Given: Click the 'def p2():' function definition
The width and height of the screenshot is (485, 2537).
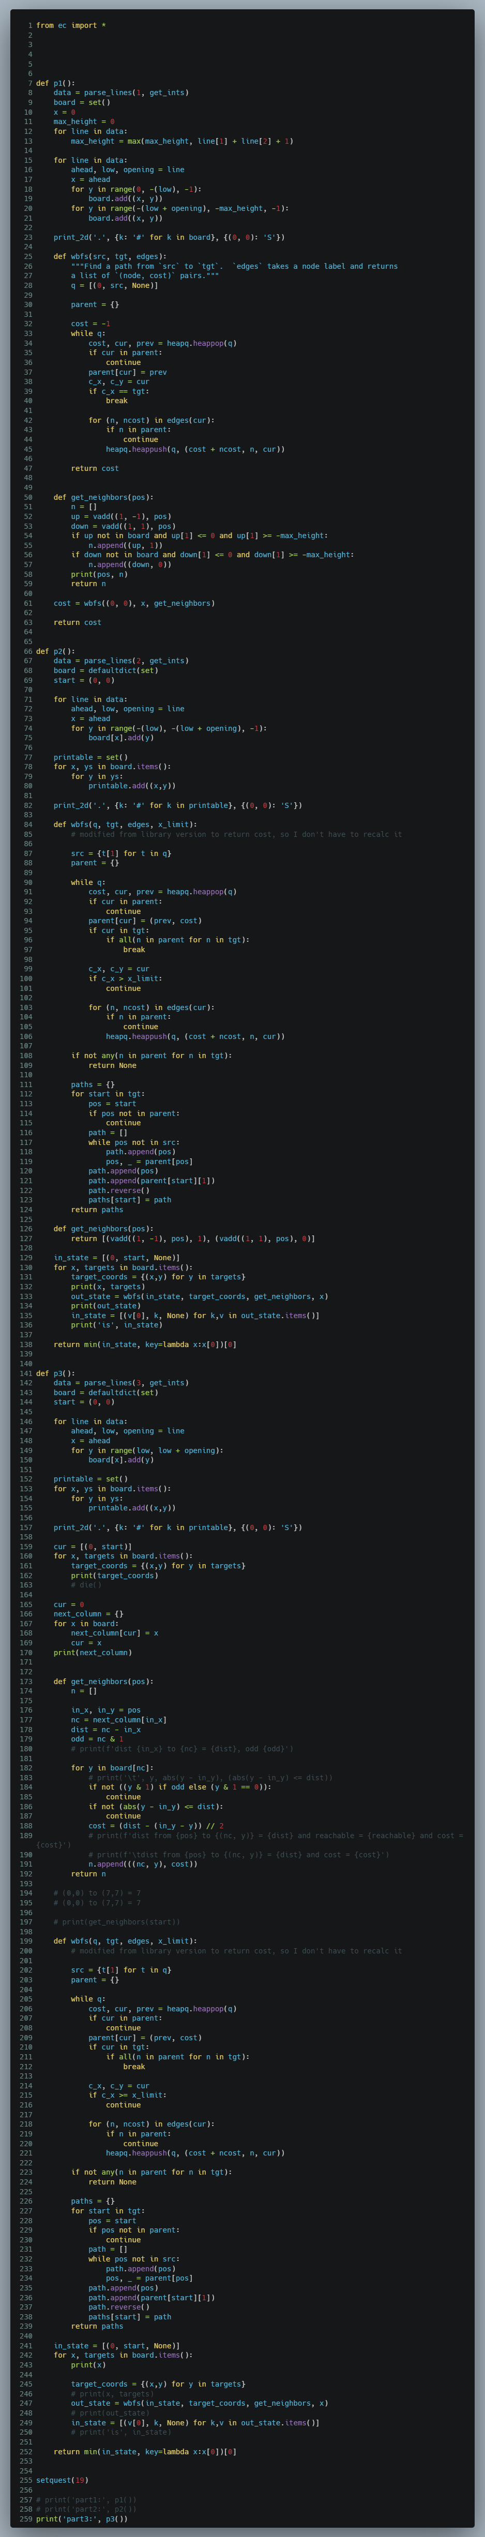Looking at the screenshot, I should (x=55, y=652).
